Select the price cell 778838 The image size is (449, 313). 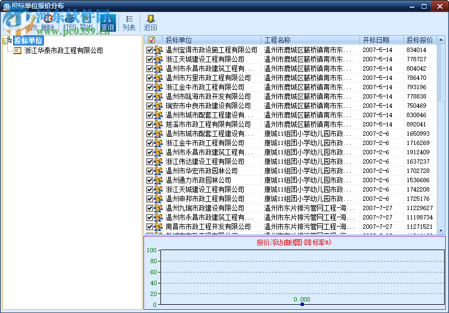417,96
